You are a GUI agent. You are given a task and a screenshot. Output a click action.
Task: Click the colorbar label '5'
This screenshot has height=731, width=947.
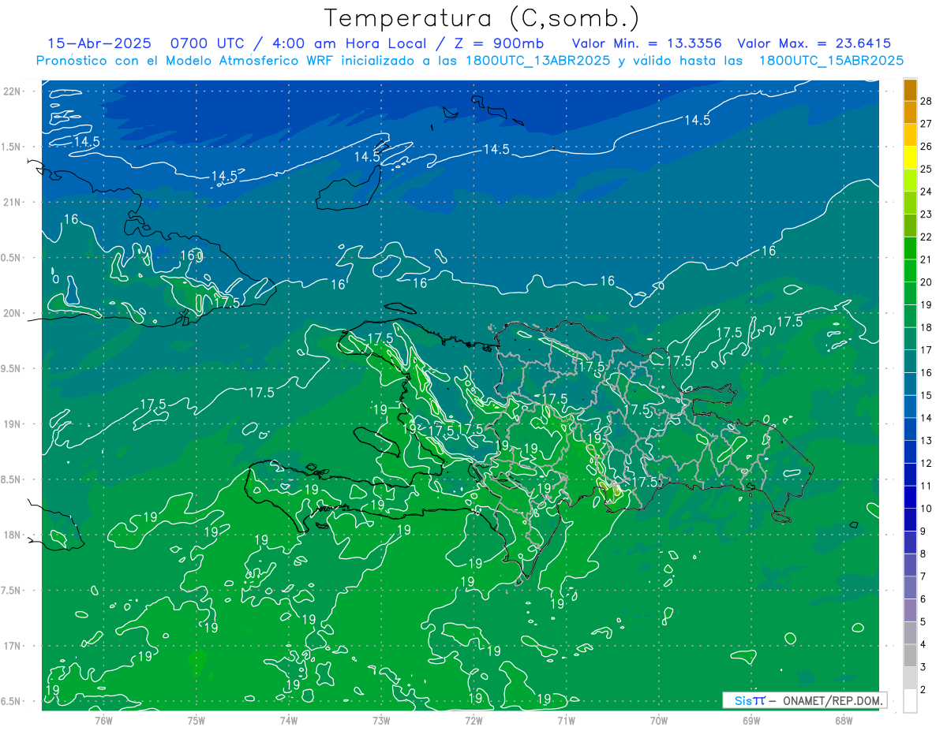coord(923,622)
